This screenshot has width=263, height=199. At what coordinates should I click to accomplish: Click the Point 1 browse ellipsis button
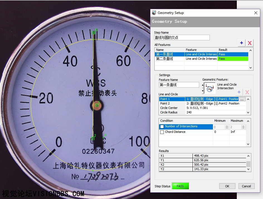click(x=242, y=99)
